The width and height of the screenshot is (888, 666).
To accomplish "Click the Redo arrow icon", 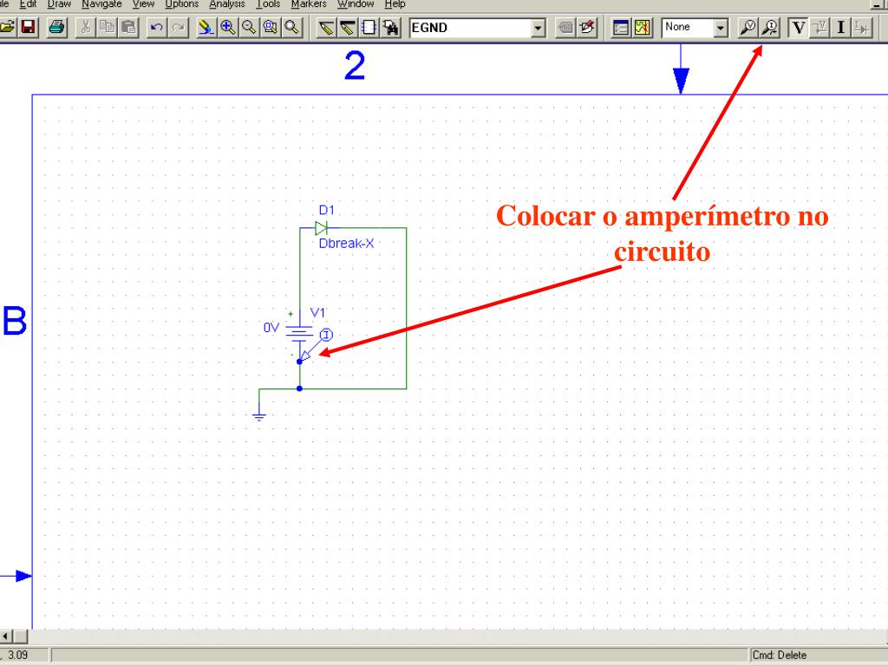I will pyautogui.click(x=179, y=27).
